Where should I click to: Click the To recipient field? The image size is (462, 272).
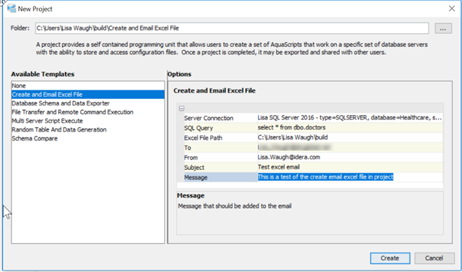tap(350, 148)
